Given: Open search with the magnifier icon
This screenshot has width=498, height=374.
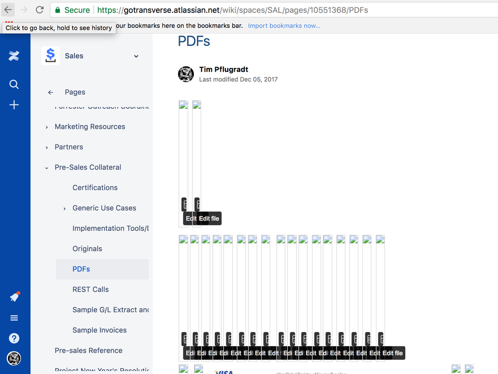Looking at the screenshot, I should coord(14,84).
